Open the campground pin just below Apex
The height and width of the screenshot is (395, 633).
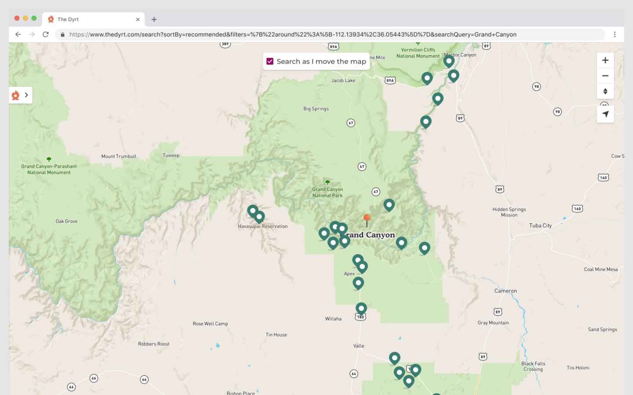[358, 283]
